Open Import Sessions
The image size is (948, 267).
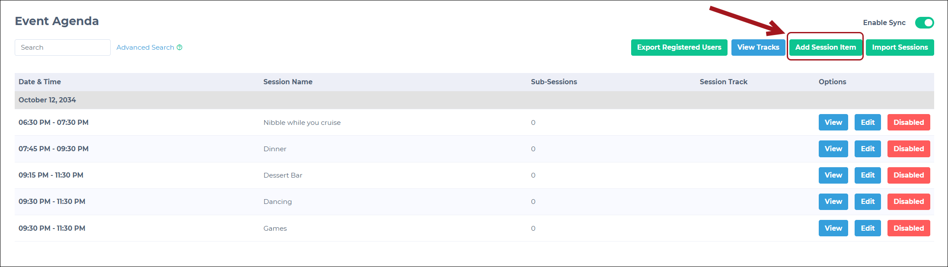click(900, 48)
